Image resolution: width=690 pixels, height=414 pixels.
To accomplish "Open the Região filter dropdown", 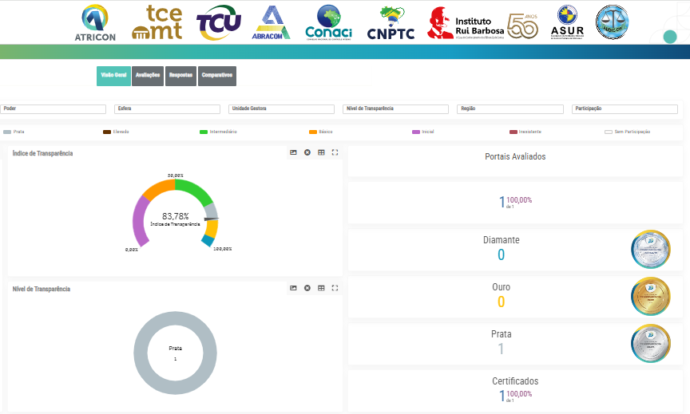I will (x=510, y=108).
